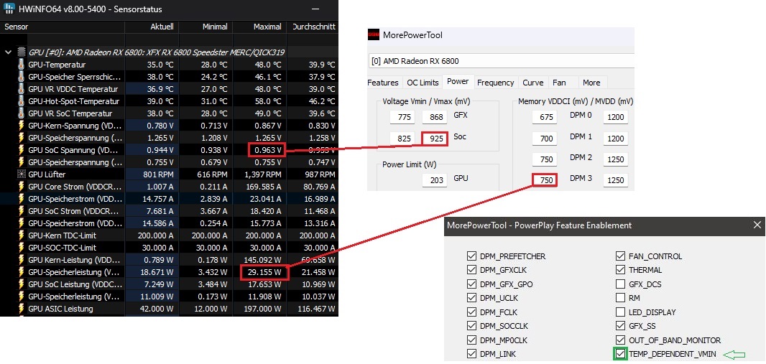The height and width of the screenshot is (364, 766).
Task: Toggle the DPM_LINK checkbox
Action: pyautogui.click(x=471, y=354)
